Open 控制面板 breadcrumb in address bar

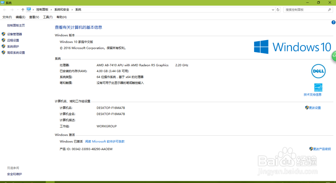(42, 10)
